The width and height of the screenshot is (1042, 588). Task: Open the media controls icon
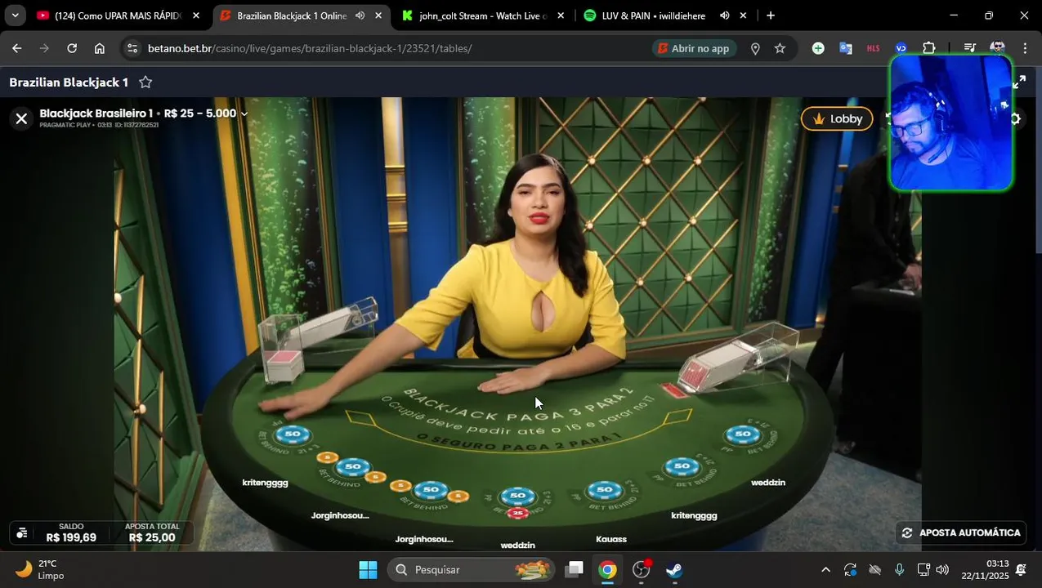pos(969,48)
